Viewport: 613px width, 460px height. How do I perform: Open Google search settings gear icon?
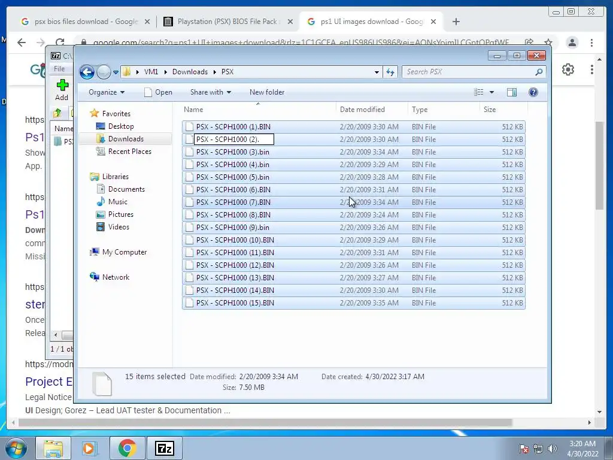(568, 69)
